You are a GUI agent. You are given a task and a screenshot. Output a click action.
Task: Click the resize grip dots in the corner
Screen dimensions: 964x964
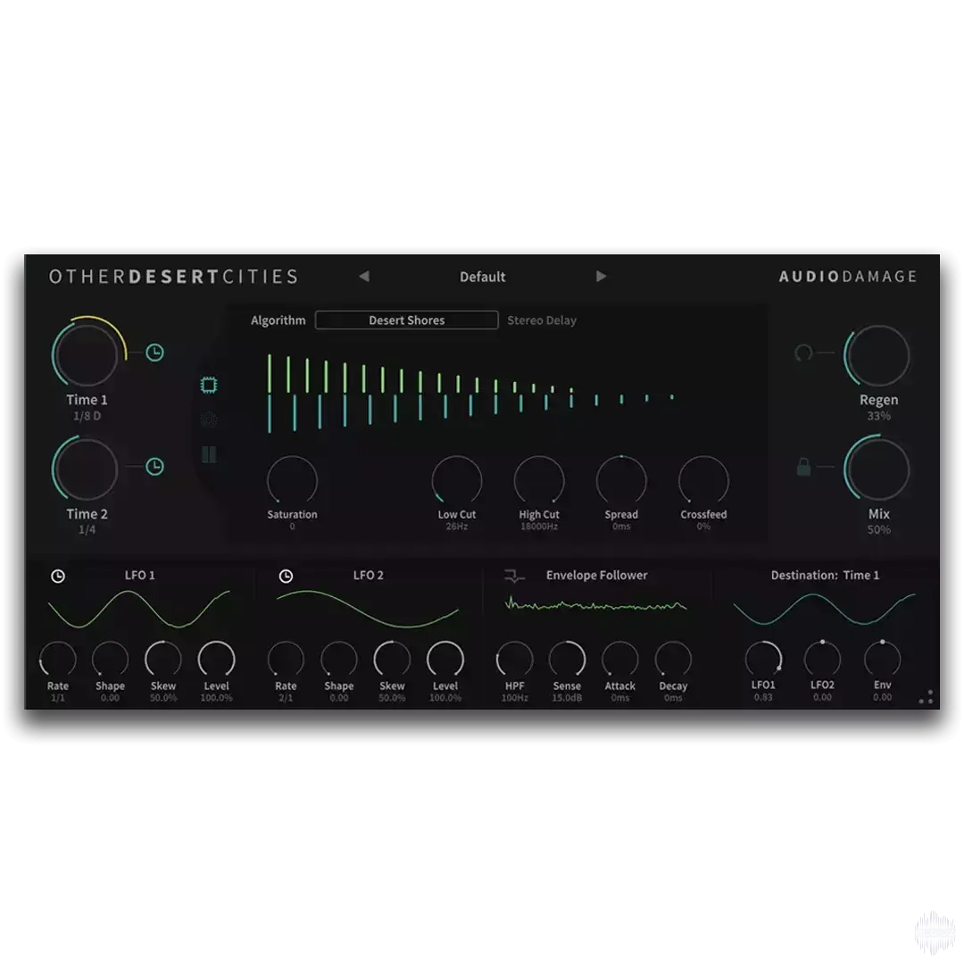[926, 696]
